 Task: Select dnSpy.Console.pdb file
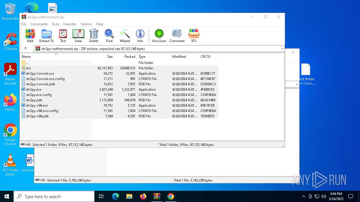tap(119, 84)
